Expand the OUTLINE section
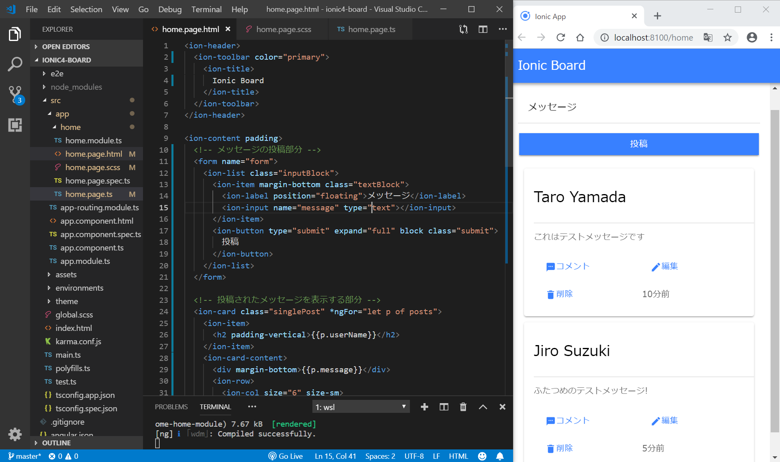Screen dimensions: 780x462 [56, 443]
